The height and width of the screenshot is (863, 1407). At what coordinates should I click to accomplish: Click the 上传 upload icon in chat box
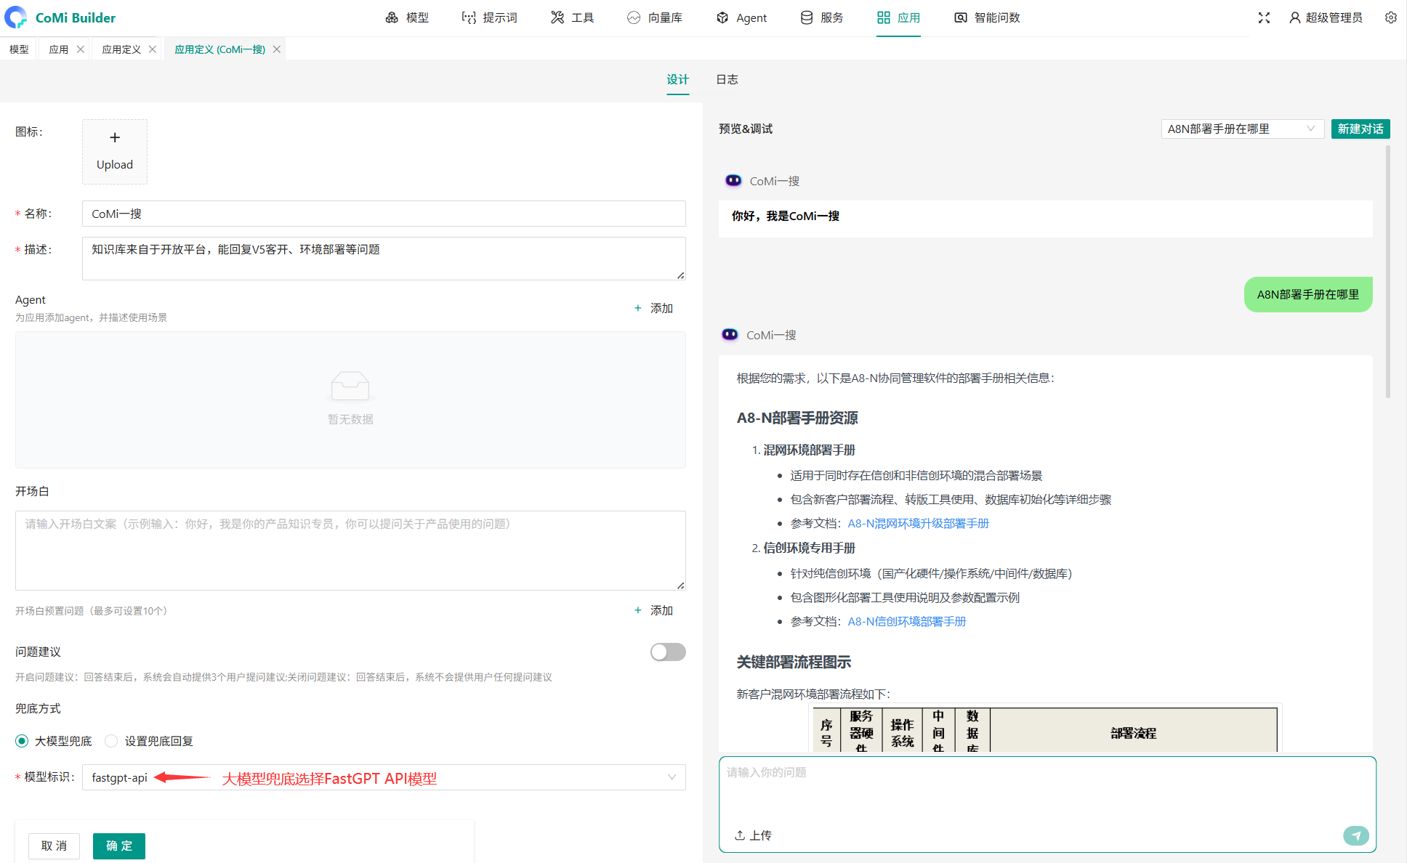[x=740, y=835]
